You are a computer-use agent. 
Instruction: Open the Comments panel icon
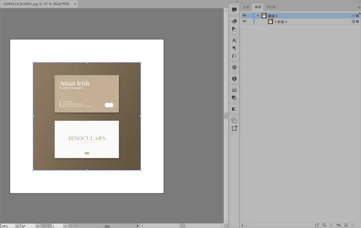click(x=234, y=9)
